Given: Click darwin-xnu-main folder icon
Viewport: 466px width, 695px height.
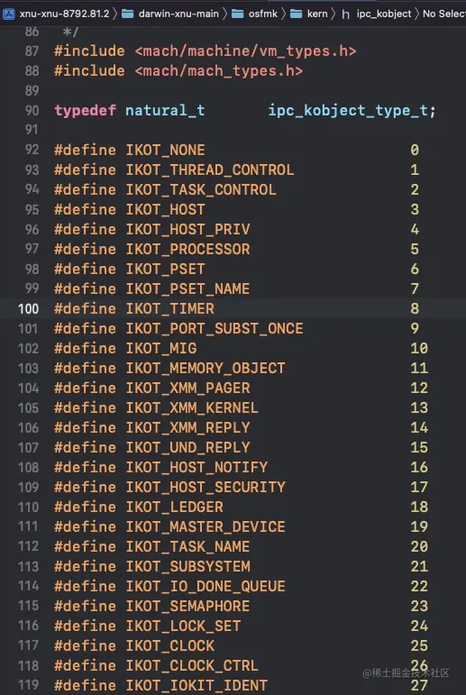Looking at the screenshot, I should coord(128,14).
